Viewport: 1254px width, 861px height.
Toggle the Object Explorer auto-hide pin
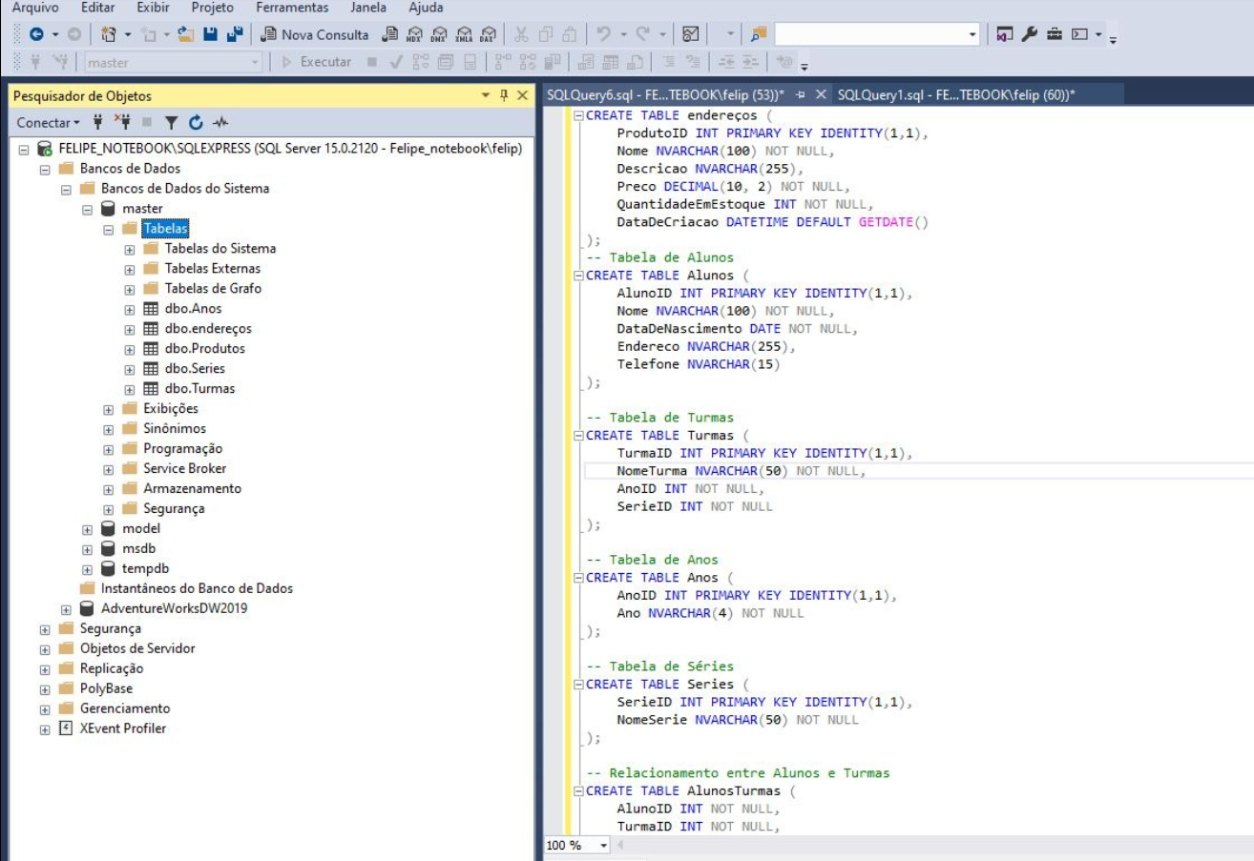pyautogui.click(x=504, y=95)
